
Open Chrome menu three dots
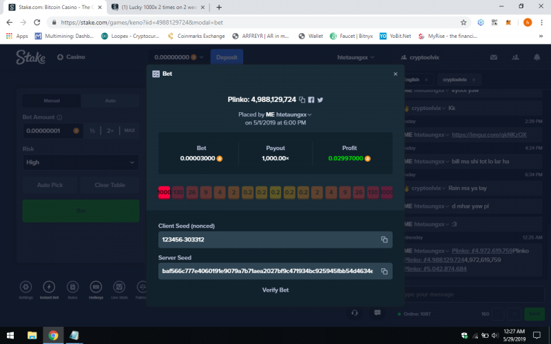click(541, 23)
